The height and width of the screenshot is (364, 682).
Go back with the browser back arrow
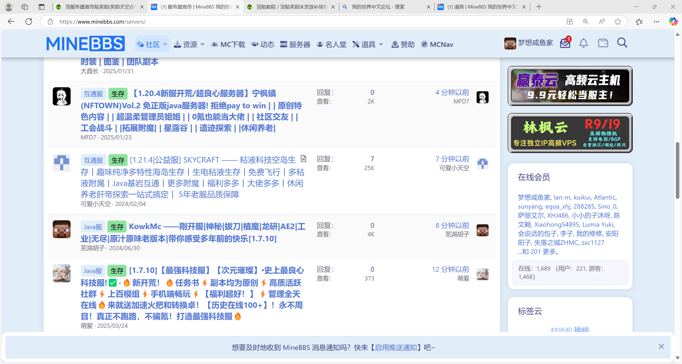click(x=11, y=22)
